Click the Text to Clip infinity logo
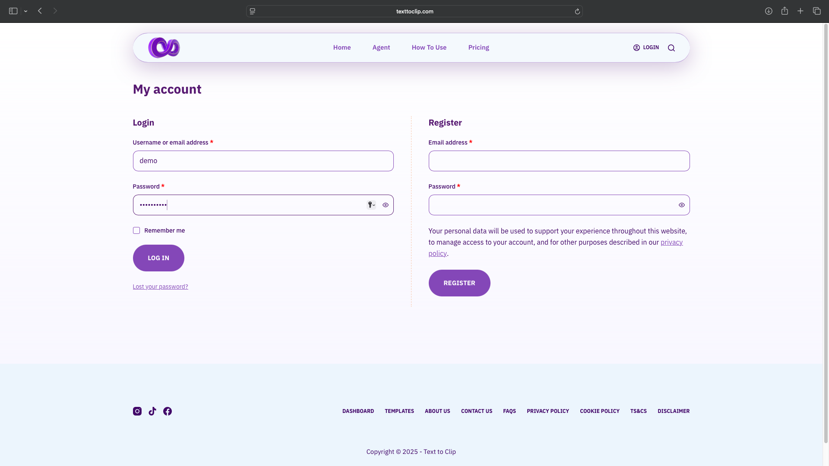This screenshot has height=466, width=829. [164, 47]
